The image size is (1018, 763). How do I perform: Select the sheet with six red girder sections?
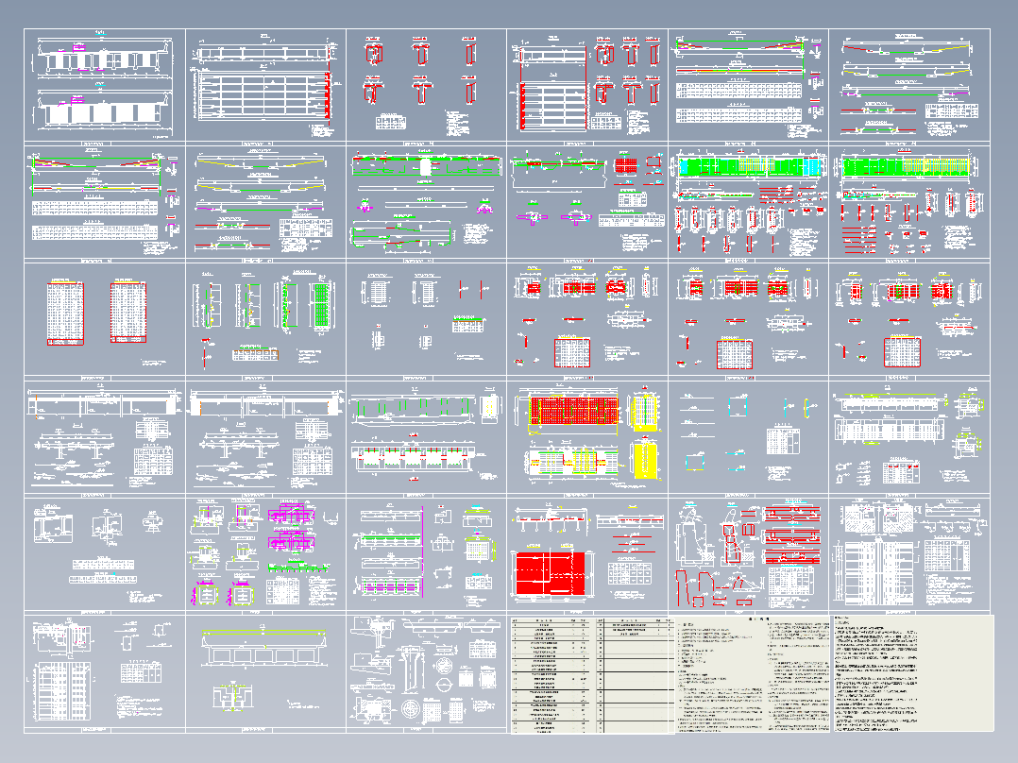pyautogui.click(x=426, y=85)
